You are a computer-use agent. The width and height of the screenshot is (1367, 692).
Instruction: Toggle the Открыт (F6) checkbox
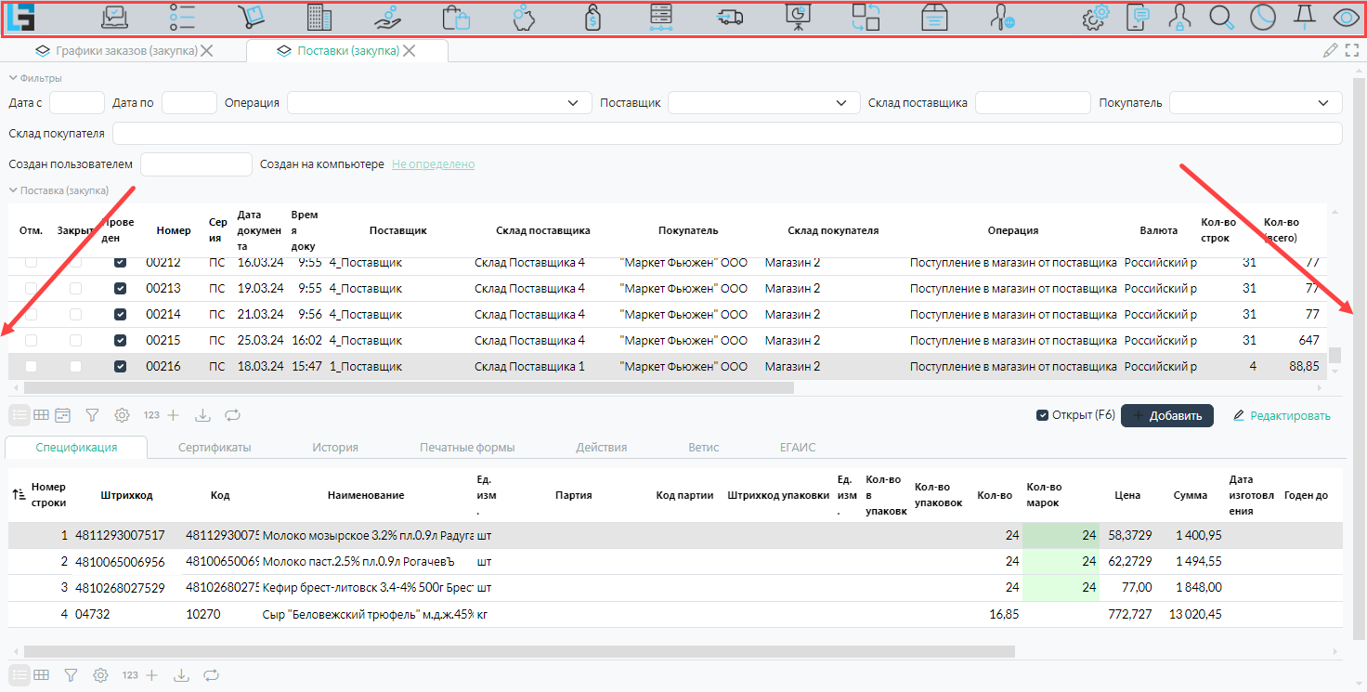[1042, 415]
